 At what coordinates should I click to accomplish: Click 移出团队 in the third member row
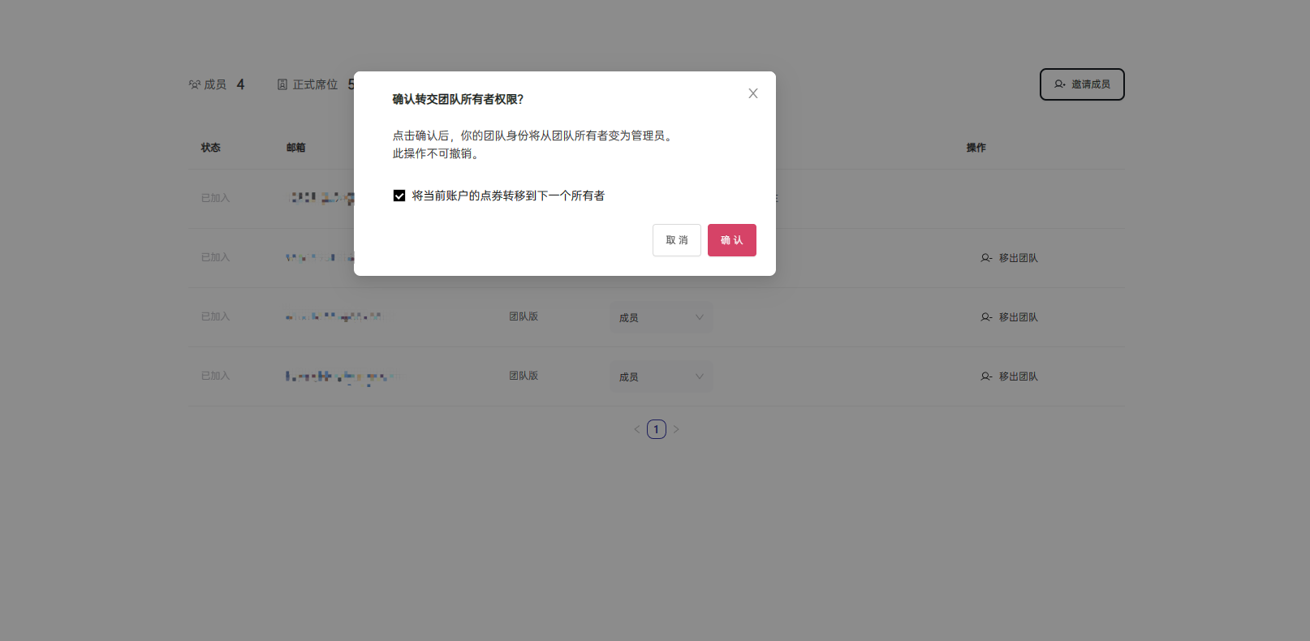[1009, 317]
